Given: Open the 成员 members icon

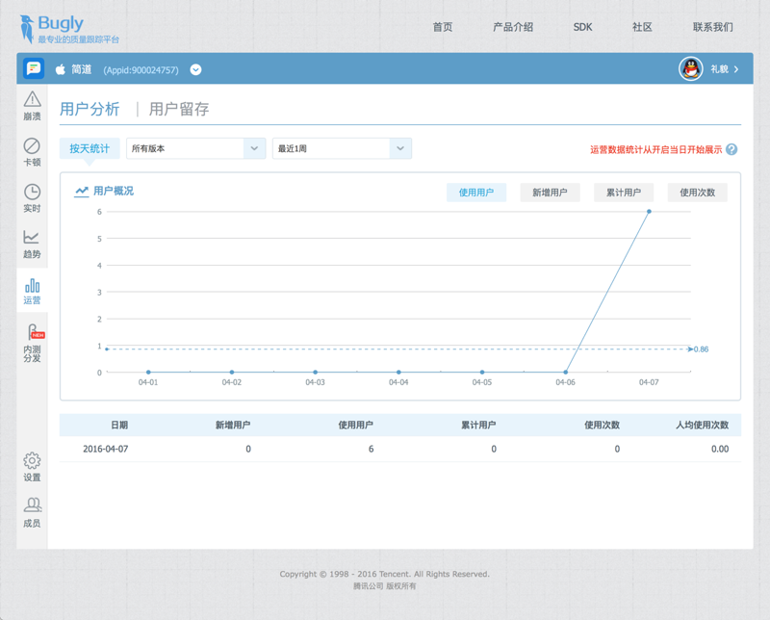Looking at the screenshot, I should tap(32, 505).
